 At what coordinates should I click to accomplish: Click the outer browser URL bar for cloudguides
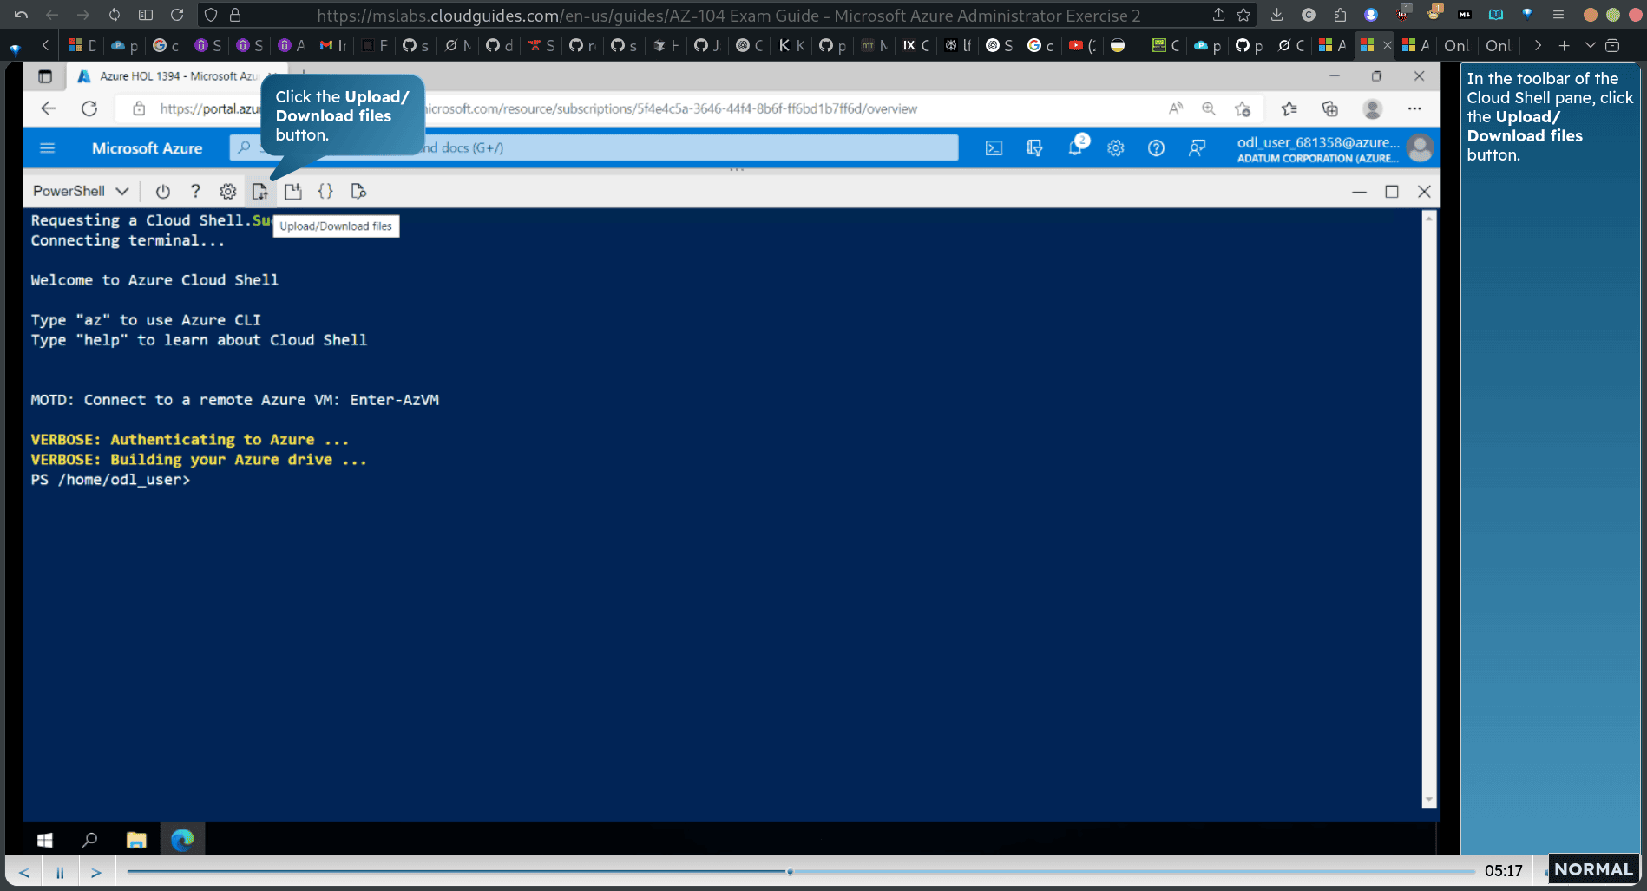tap(728, 16)
